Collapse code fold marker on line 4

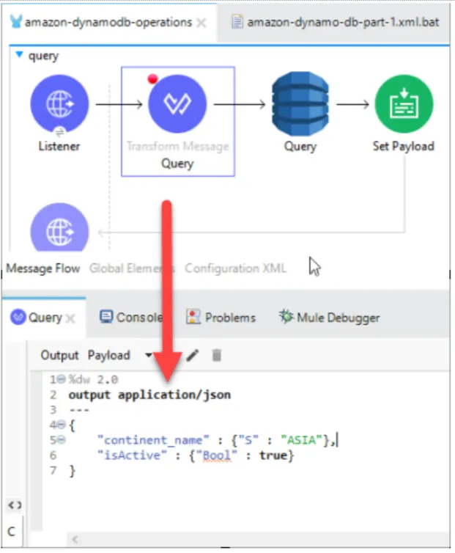click(62, 425)
